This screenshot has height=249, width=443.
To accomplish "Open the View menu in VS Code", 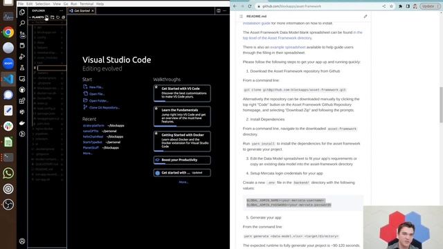I will tap(57, 4).
